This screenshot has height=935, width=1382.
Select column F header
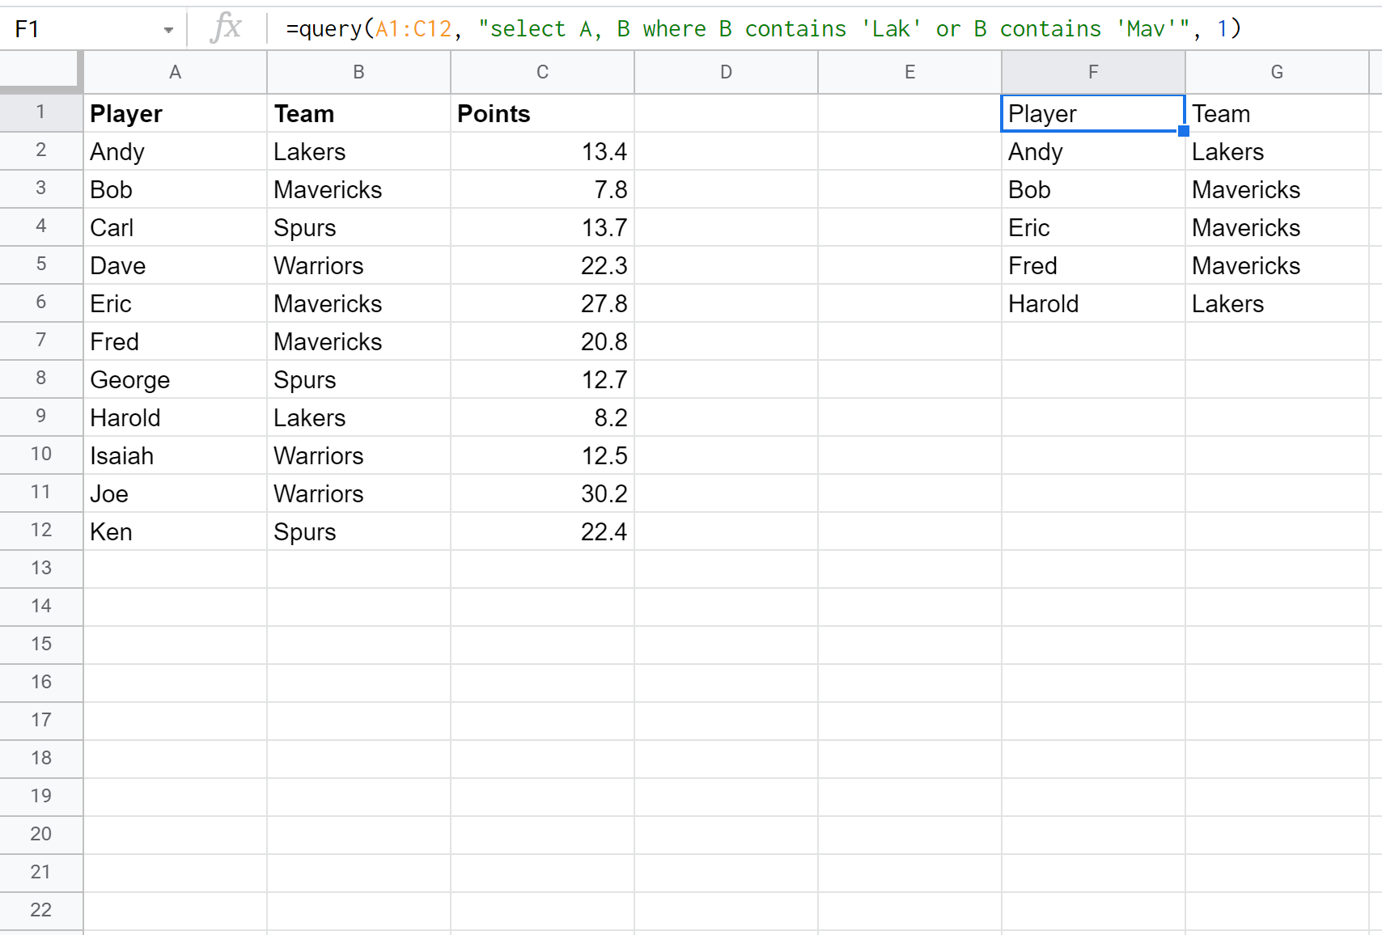[1093, 72]
